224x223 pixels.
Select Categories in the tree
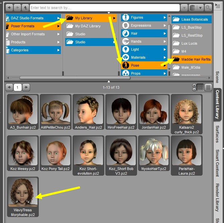[x=33, y=50]
